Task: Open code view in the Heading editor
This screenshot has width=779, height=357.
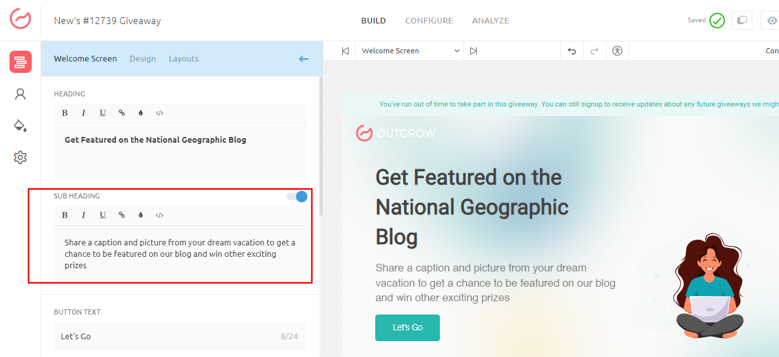Action: tap(160, 113)
